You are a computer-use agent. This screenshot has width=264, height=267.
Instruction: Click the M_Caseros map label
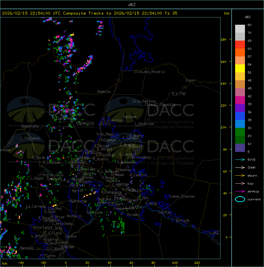coord(138,175)
